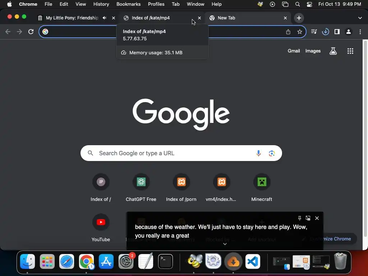The width and height of the screenshot is (368, 276).
Task: Open the Minecraft shortcut
Action: pyautogui.click(x=262, y=188)
